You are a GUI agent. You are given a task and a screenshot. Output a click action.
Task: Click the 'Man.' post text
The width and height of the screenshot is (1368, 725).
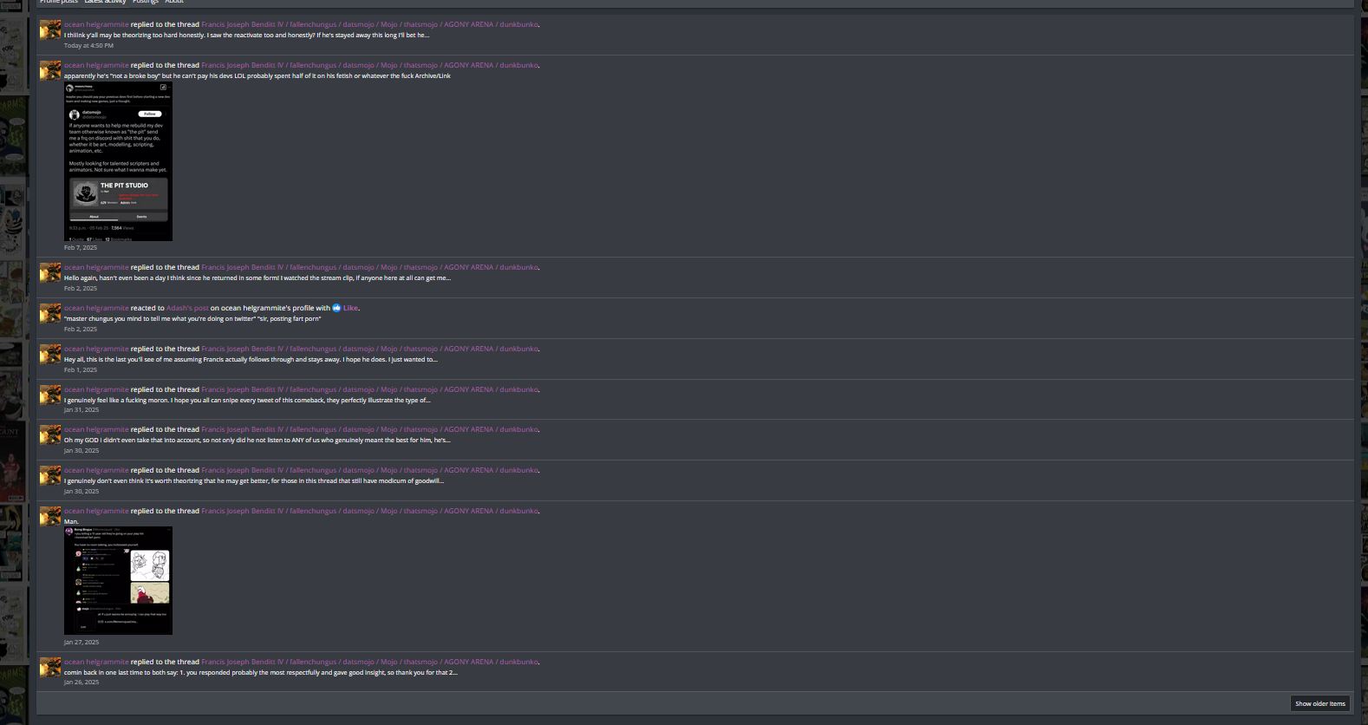[x=71, y=521]
